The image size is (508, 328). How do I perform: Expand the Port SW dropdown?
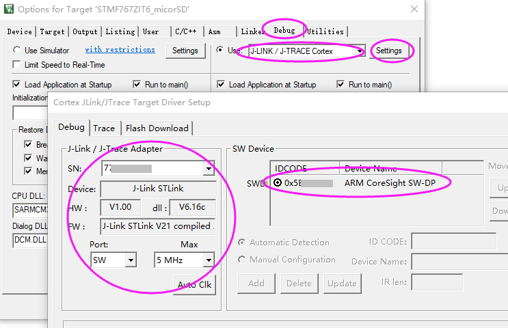pos(131,260)
